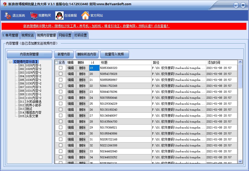The width and height of the screenshot is (249, 171).
Task: Click the shopping cart 我要购买 icon
Action: click(x=34, y=16)
